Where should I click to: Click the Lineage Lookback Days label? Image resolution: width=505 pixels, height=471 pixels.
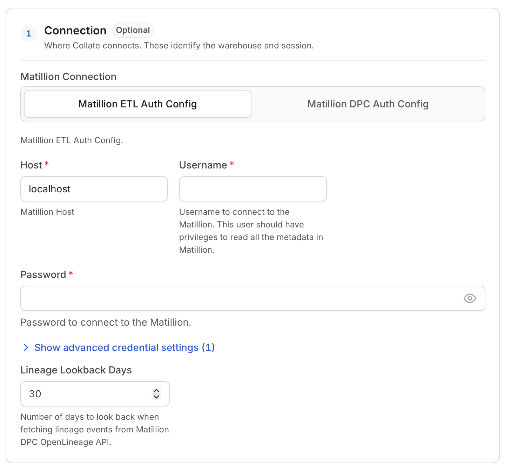point(76,370)
